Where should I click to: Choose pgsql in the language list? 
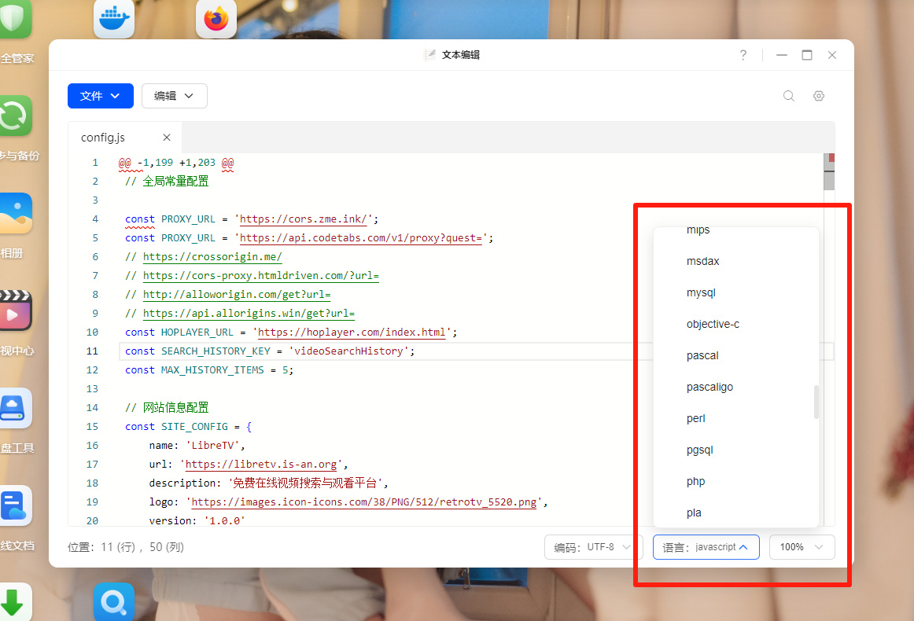pos(699,450)
